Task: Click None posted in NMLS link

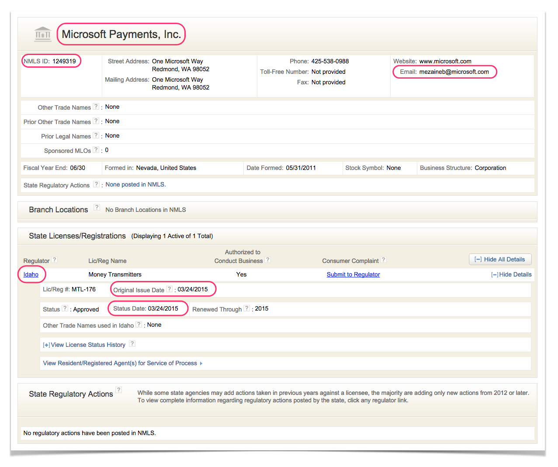Action: click(135, 184)
